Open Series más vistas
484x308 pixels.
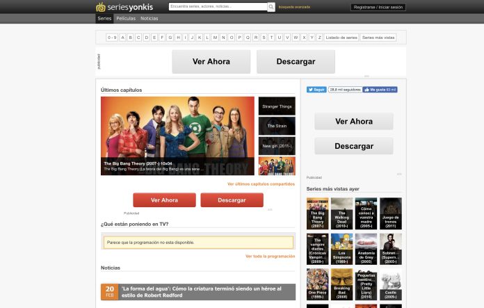click(x=378, y=38)
